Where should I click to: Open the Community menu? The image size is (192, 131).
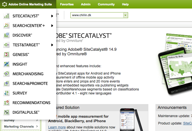point(106,4)
